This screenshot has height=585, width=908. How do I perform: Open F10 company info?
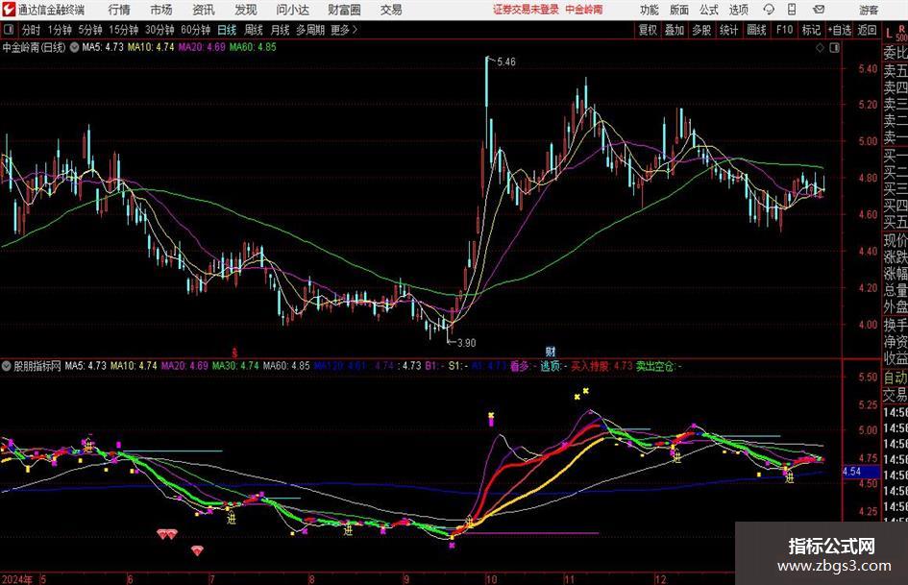point(784,30)
